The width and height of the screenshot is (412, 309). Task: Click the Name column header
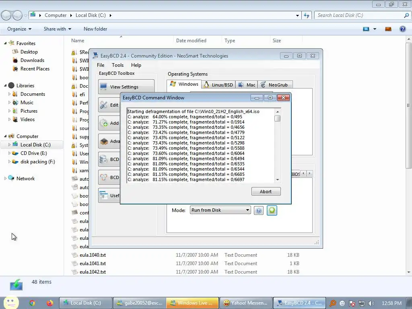[x=78, y=41]
